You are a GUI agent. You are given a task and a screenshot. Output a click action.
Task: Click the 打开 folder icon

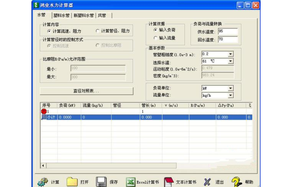click(x=72, y=182)
